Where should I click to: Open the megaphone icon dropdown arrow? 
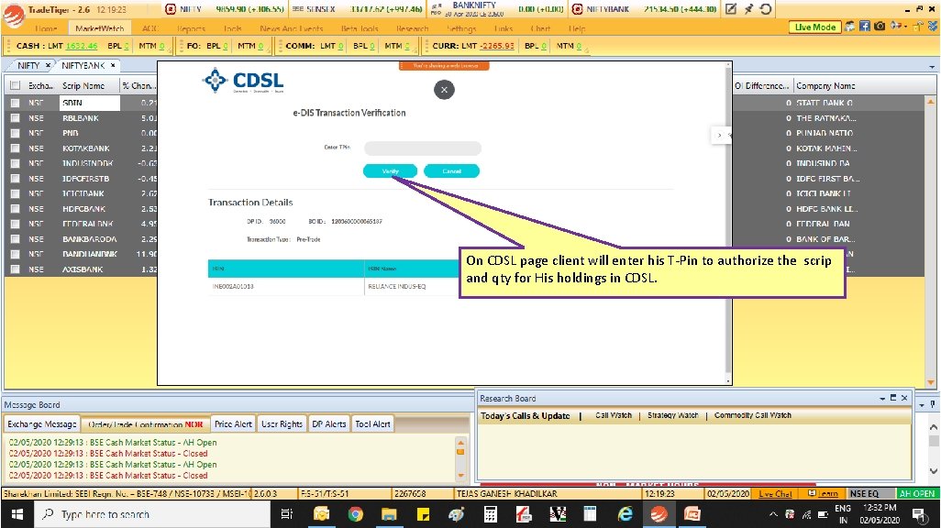904,27
